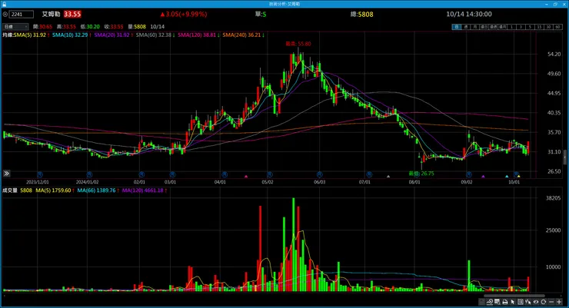This screenshot has width=569, height=308.
Task: Click the split panel layout icon in bottom toolbar
Action: coord(521,302)
